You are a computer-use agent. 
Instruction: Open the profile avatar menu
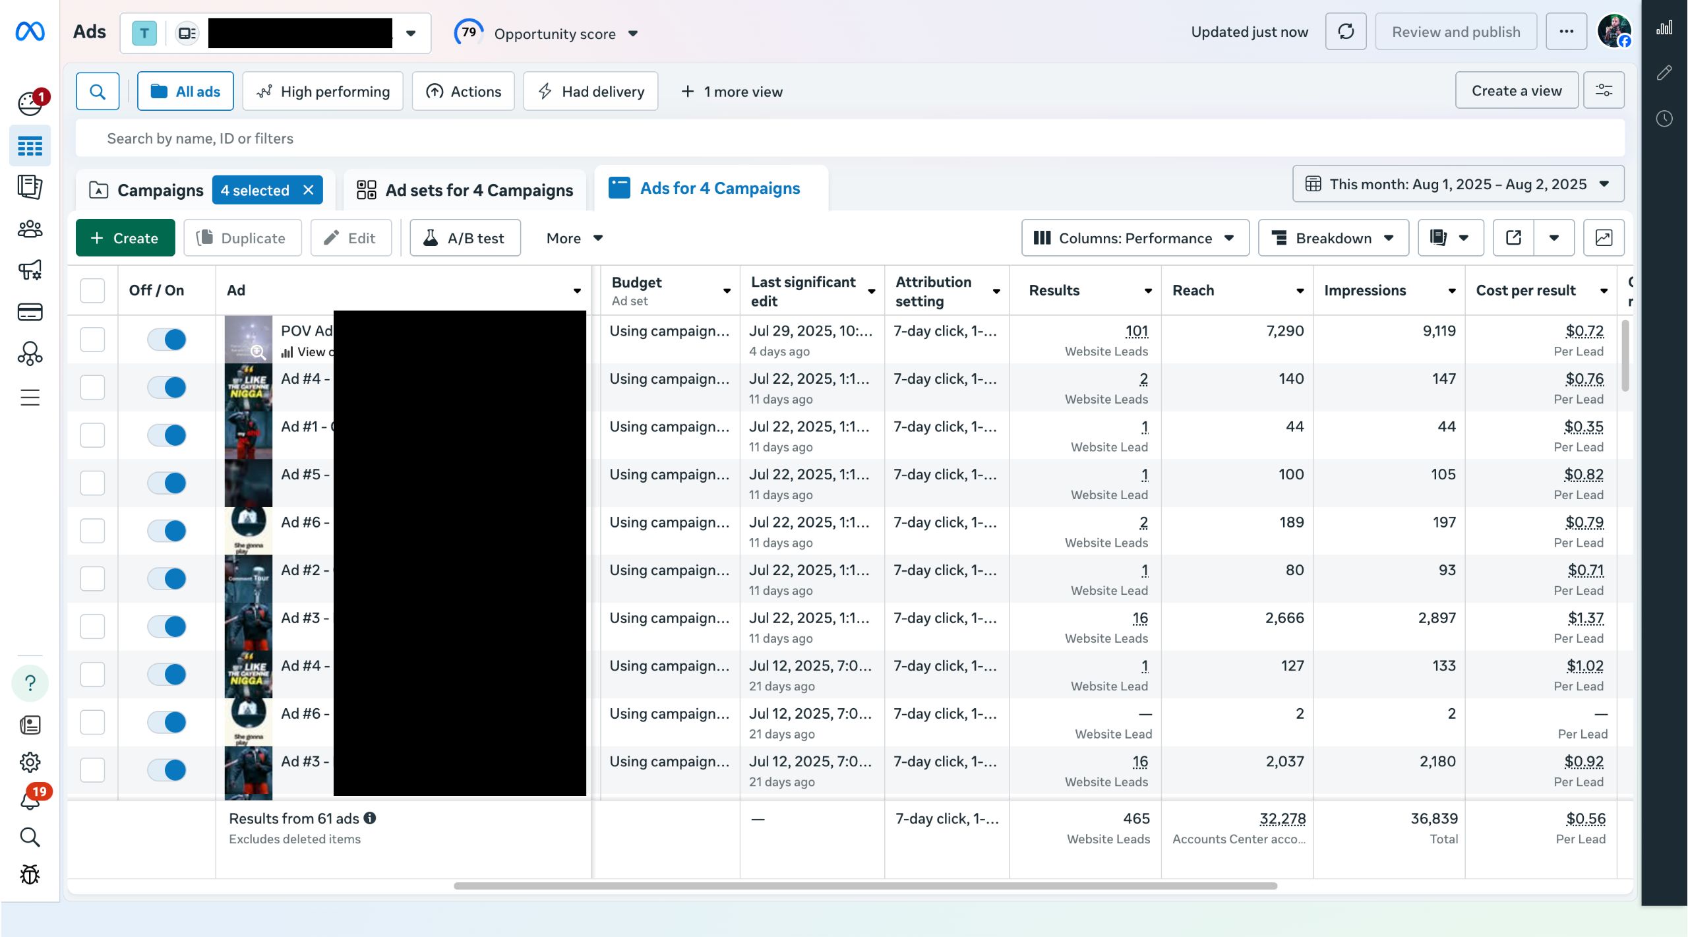tap(1614, 31)
